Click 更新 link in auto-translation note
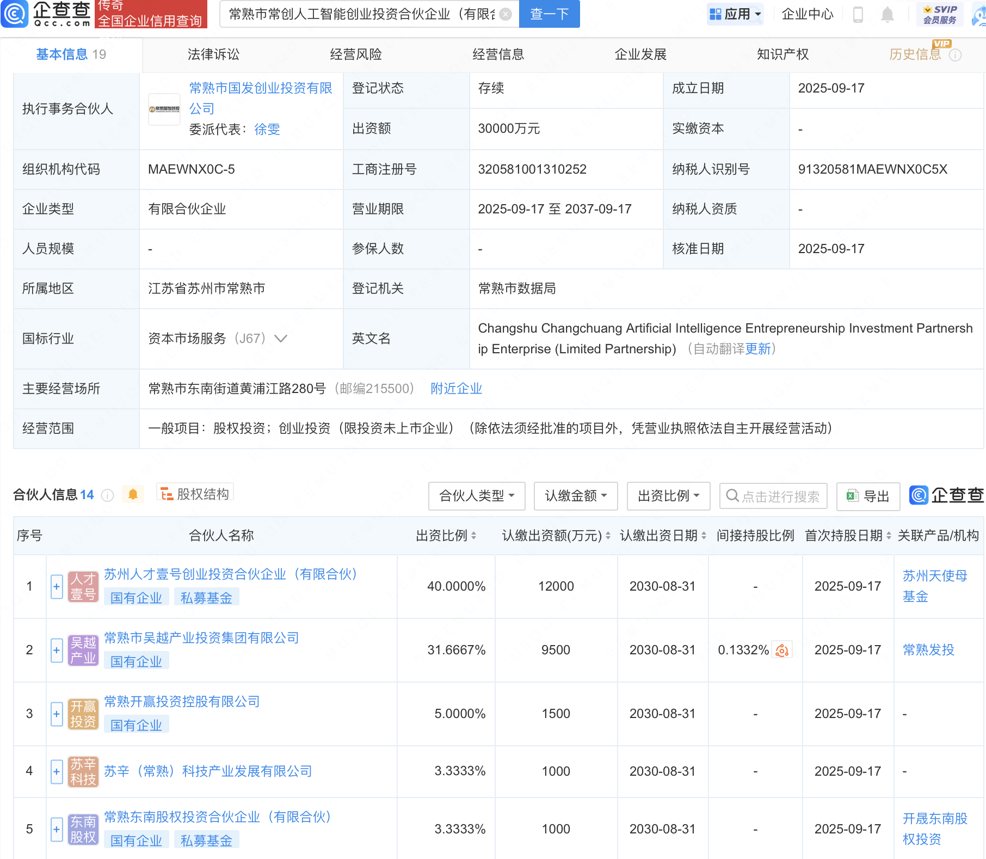The image size is (986, 859). tap(758, 349)
